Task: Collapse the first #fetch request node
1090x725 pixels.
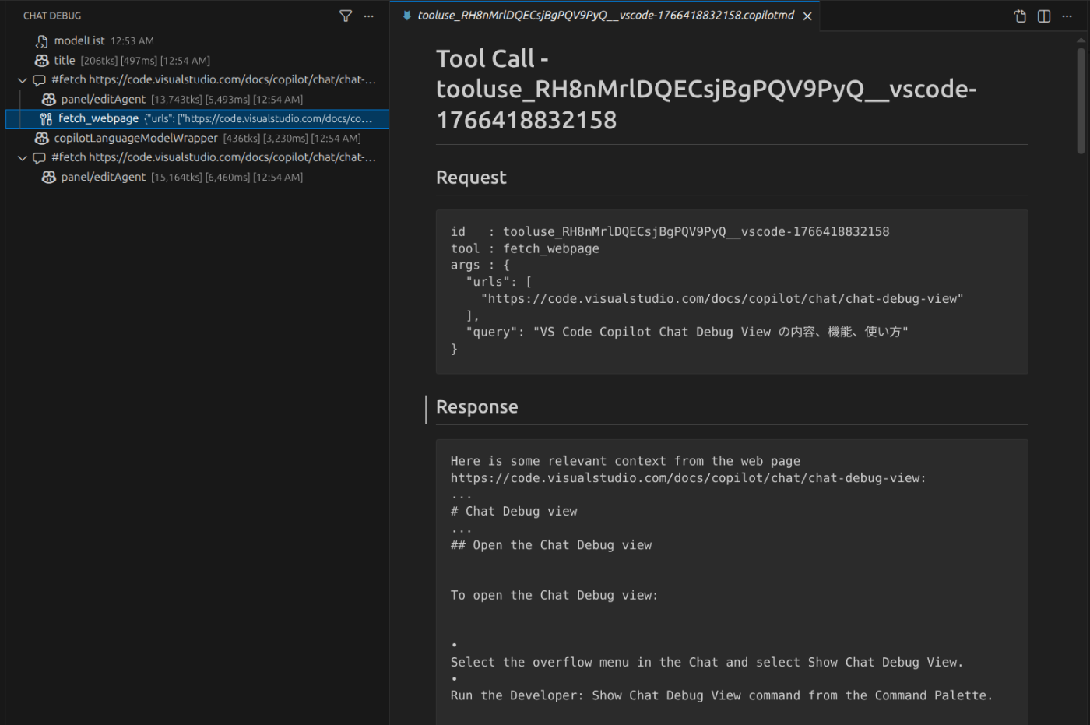Action: (x=23, y=80)
